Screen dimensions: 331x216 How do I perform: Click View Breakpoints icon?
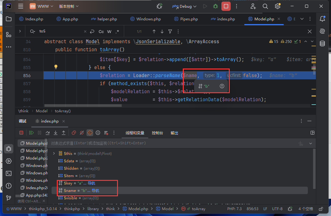pos(74,133)
